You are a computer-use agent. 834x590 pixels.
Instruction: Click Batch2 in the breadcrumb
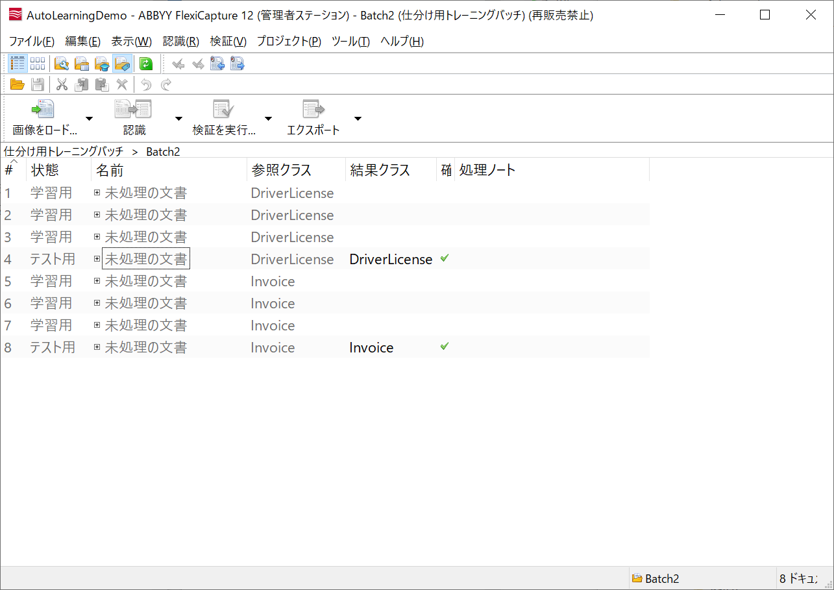(x=163, y=151)
